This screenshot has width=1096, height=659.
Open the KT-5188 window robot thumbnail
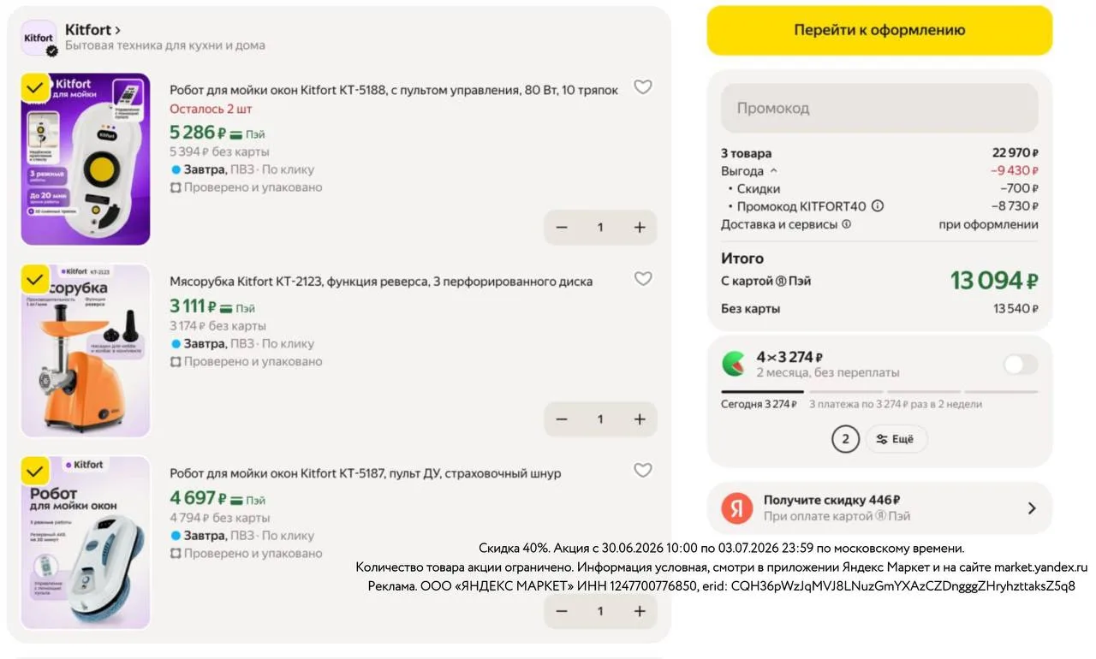pos(86,159)
